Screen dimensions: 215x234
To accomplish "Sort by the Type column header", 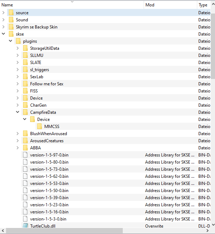I will pyautogui.click(x=204, y=5).
